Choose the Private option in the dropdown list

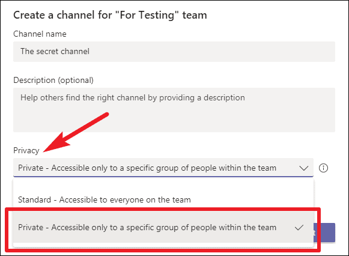coord(163,227)
